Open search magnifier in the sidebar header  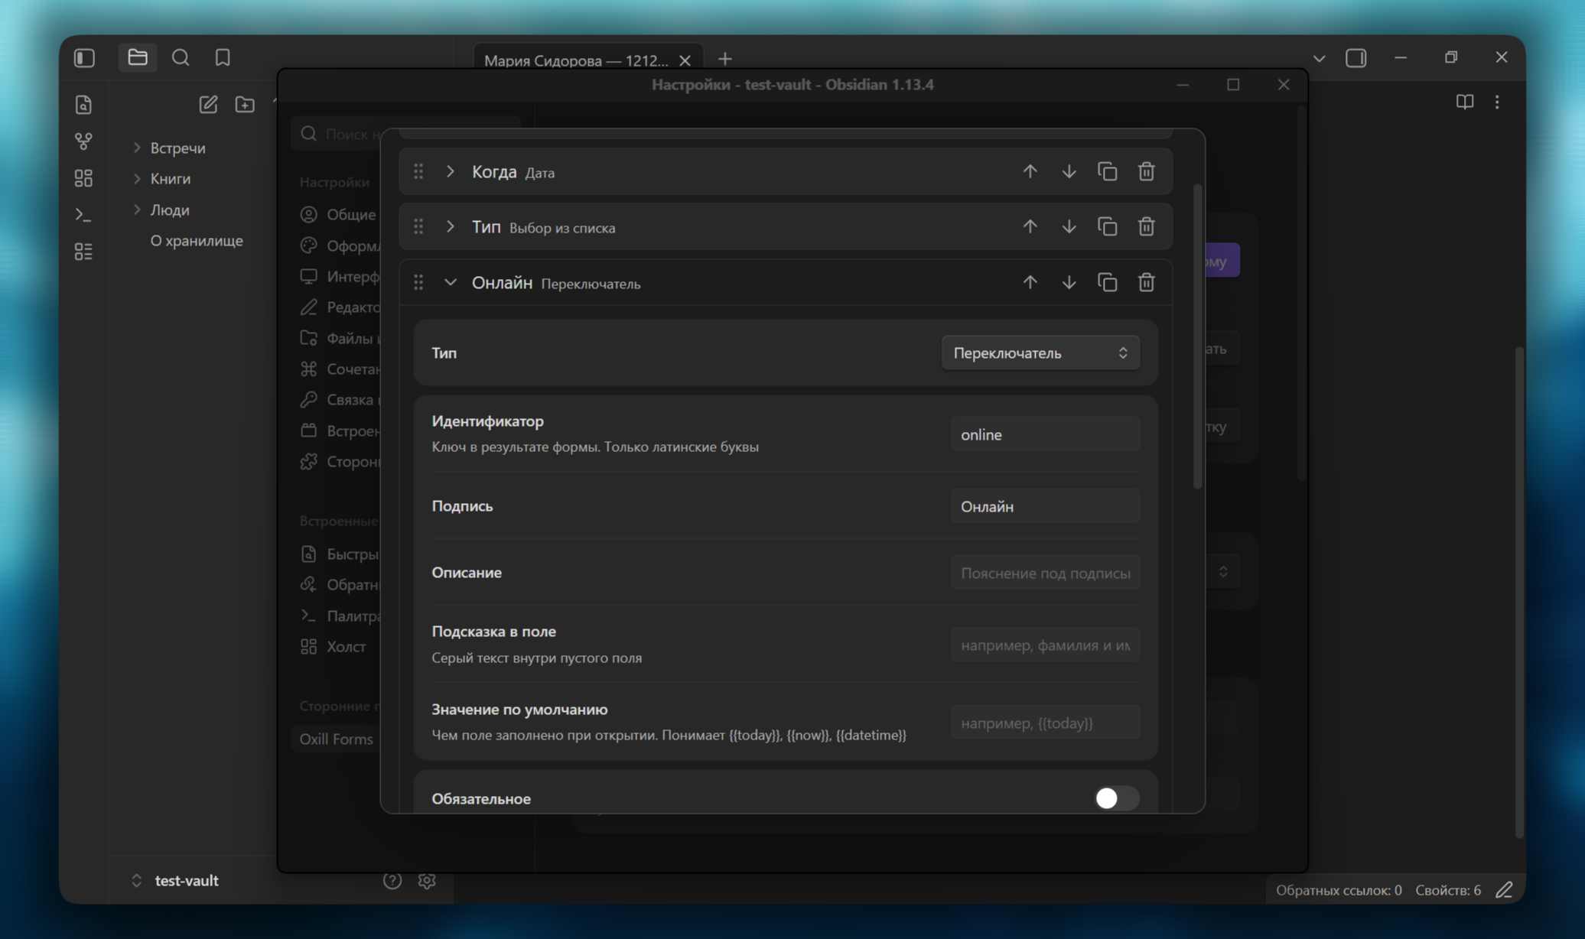point(181,57)
